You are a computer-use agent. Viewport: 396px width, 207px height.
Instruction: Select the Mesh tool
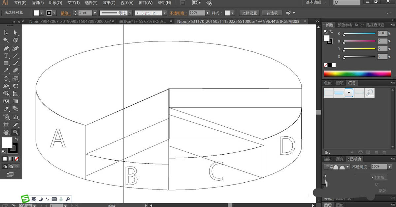point(6,102)
